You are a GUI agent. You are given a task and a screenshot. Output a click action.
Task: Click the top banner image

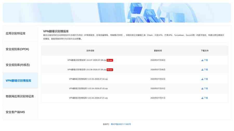click(117, 13)
